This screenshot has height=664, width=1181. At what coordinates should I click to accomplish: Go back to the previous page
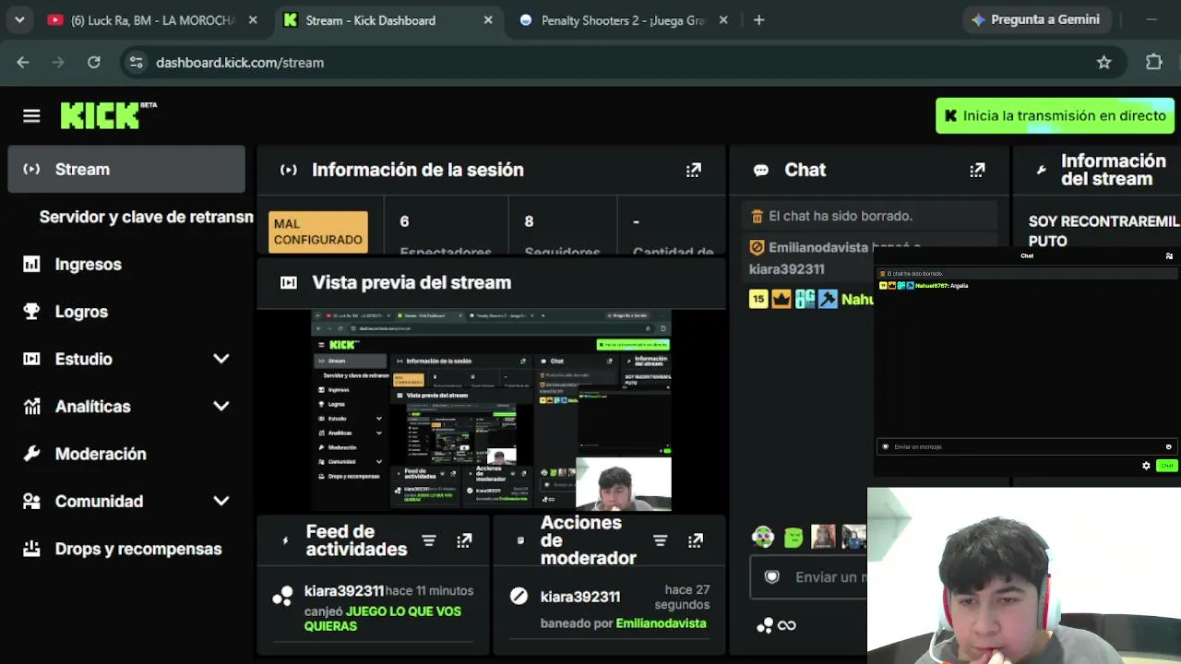(23, 63)
